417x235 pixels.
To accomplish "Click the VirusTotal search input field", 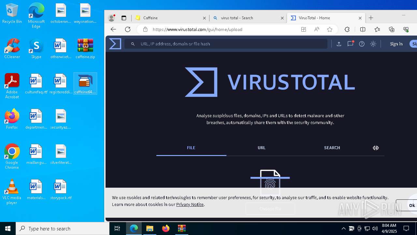I will pyautogui.click(x=226, y=44).
